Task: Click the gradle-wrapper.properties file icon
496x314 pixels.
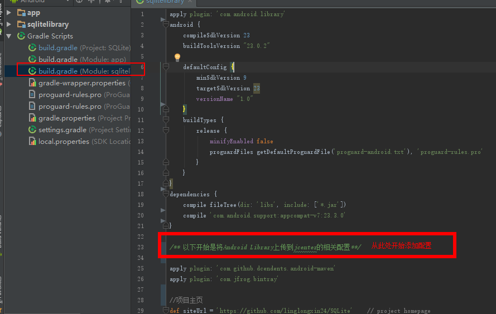Action: tap(32, 83)
